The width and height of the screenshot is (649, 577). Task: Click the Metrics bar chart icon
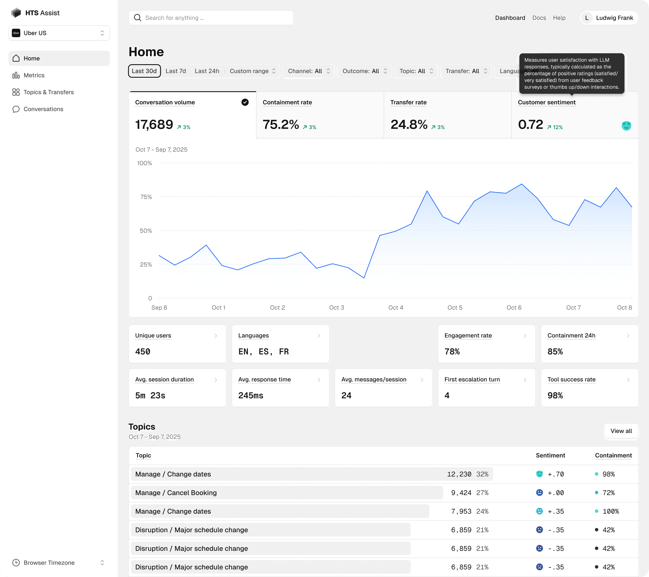(16, 75)
